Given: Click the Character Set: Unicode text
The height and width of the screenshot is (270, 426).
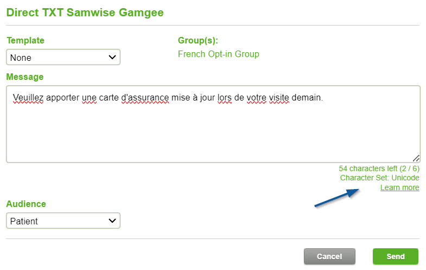Looking at the screenshot, I should (x=379, y=178).
